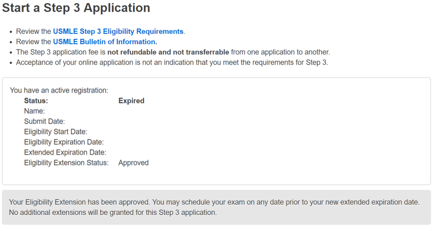Click the 'Expired' status value
Screen dimensions: 432x225
(131, 101)
